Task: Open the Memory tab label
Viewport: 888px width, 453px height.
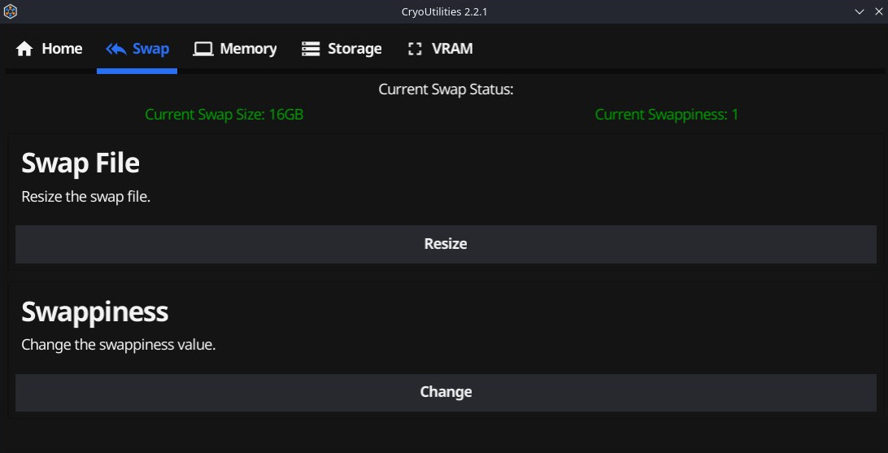Action: (x=248, y=50)
